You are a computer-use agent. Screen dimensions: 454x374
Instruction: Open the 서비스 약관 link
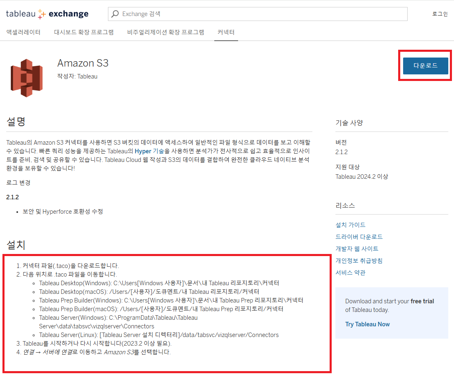click(x=350, y=272)
